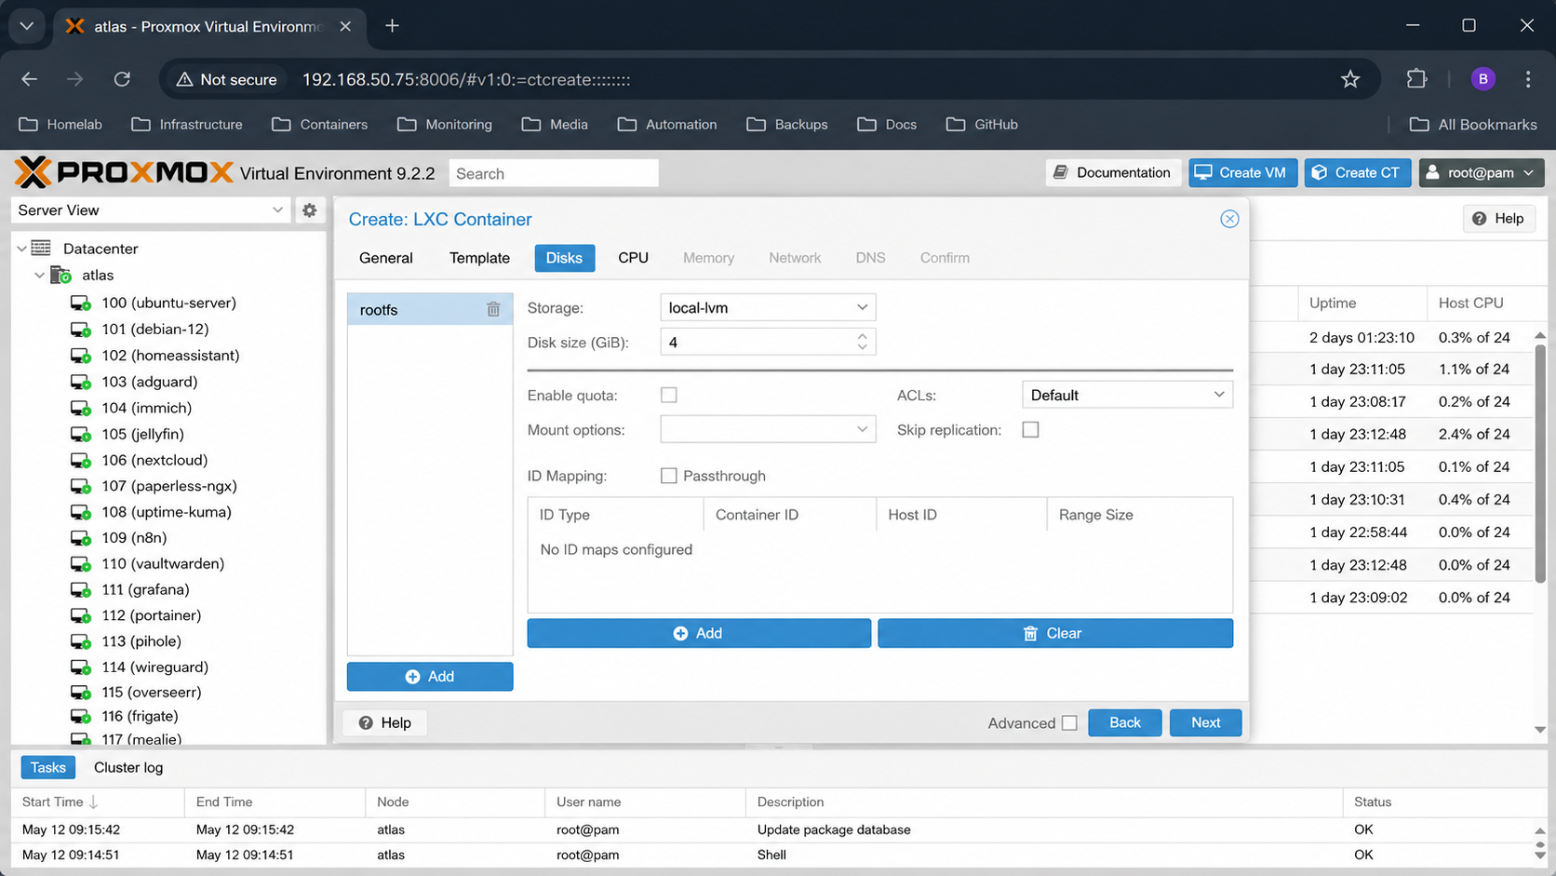Check the ID Mapping Passthrough box

668,476
